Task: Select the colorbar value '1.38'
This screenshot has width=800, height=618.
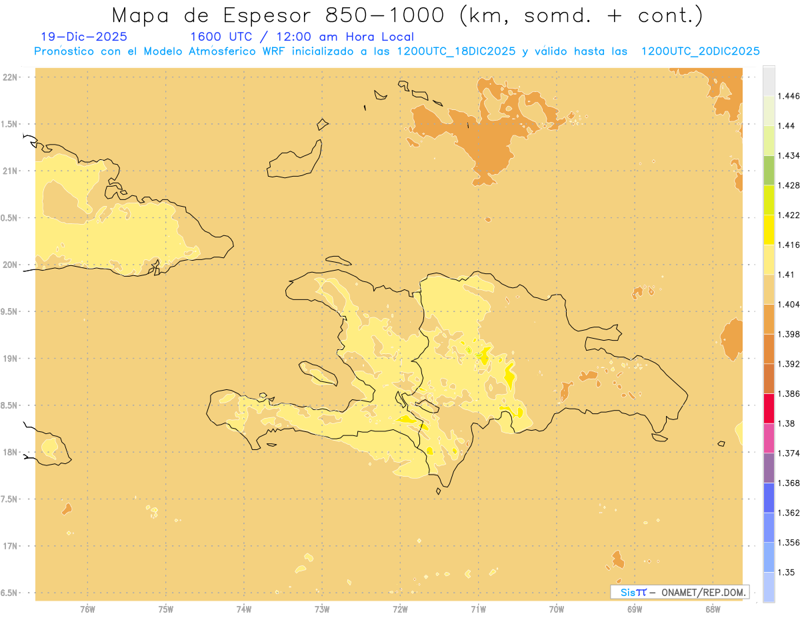Action: coord(787,423)
